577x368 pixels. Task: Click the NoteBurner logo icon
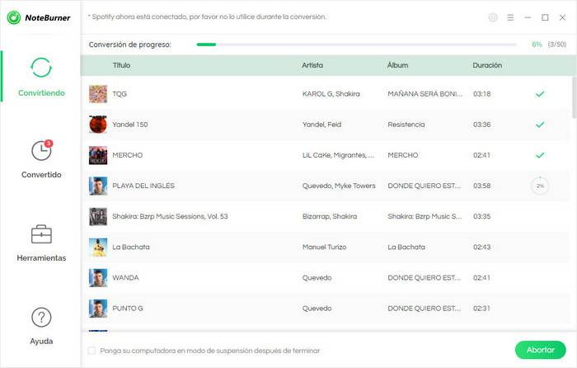point(14,17)
